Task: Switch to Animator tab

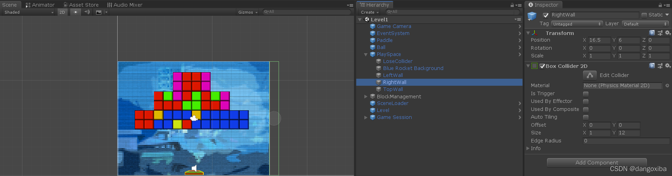Action: tap(40, 5)
